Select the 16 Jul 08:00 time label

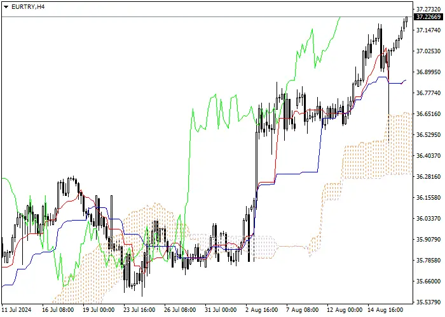point(58,310)
